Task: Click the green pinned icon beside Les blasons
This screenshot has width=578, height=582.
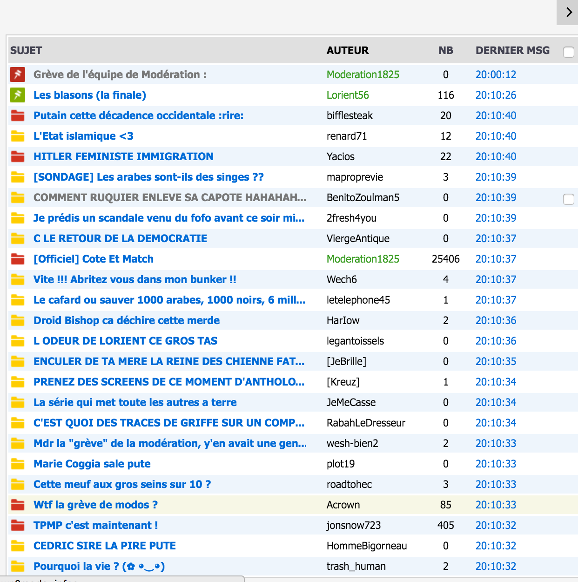Action: coord(18,95)
